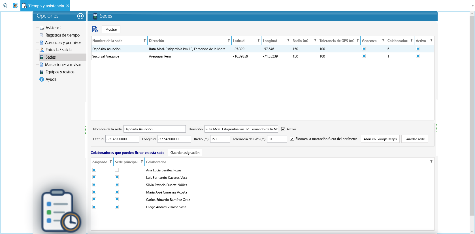Open the Radio (m) column filter

[x=315, y=41]
